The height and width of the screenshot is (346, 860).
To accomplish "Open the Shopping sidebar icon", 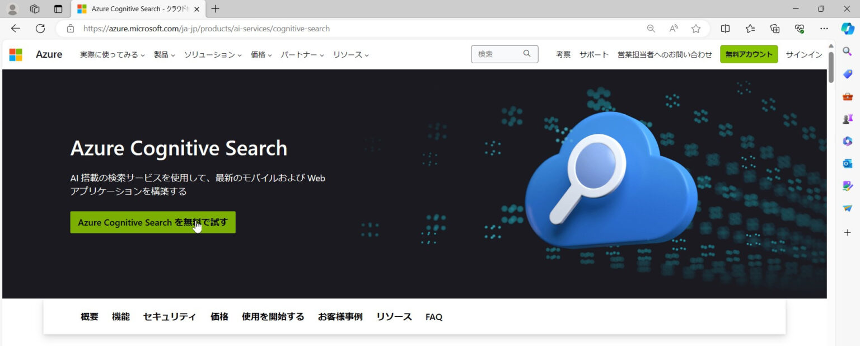I will tap(847, 74).
